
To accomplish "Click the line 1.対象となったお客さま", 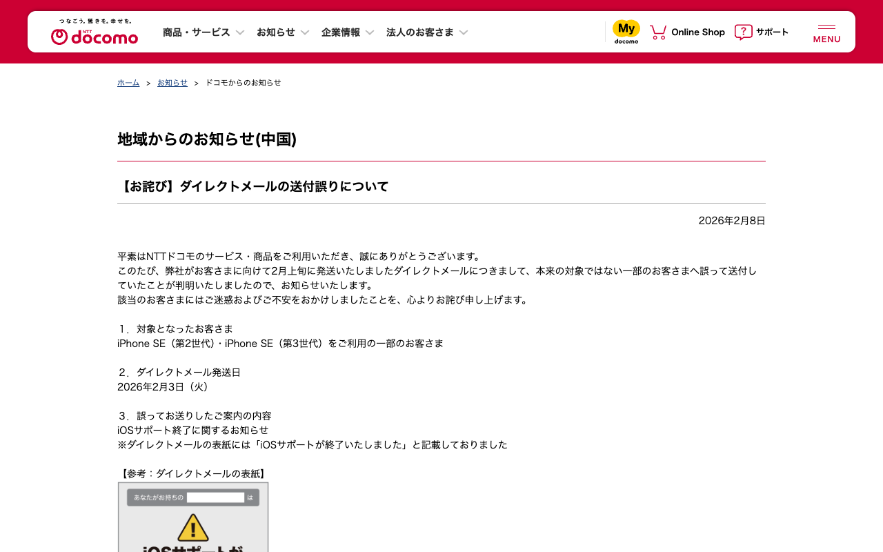I will coord(175,329).
